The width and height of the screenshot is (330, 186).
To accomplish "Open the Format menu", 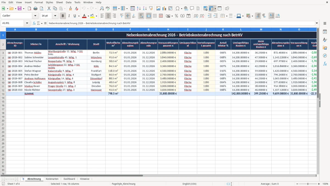I will [x=38, y=2].
